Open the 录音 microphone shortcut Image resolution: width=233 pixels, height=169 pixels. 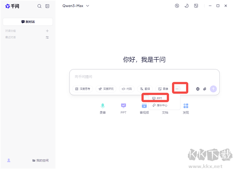(103, 109)
